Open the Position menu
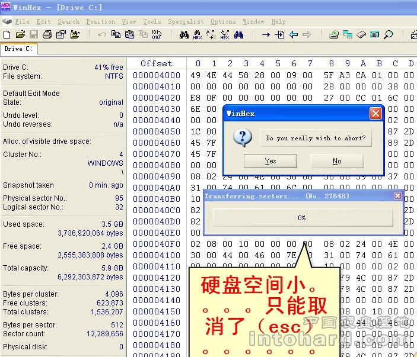Image resolution: width=417 pixels, height=357 pixels. 100,21
